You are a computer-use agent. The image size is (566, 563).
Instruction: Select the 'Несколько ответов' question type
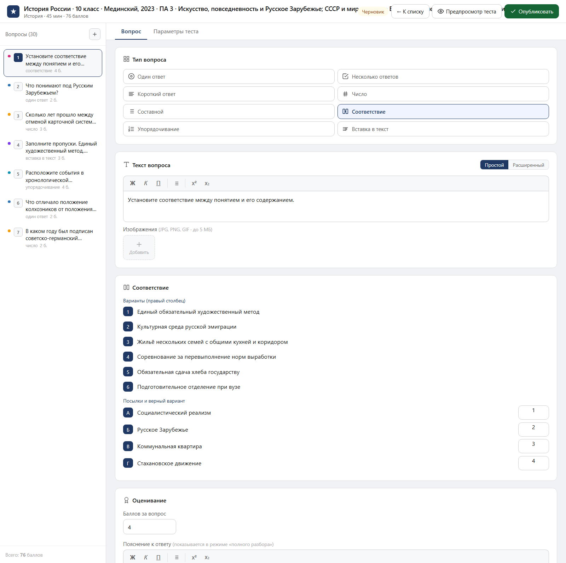click(x=443, y=76)
